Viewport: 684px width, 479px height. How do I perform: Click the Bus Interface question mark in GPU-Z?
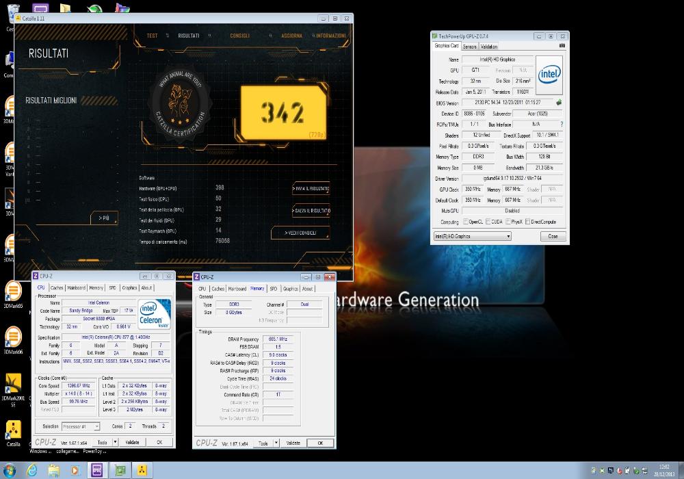[x=562, y=125]
